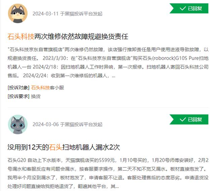The image size is (215, 191).
Task: Click the checkmark in the second 已回复 badge
Action: point(183,120)
